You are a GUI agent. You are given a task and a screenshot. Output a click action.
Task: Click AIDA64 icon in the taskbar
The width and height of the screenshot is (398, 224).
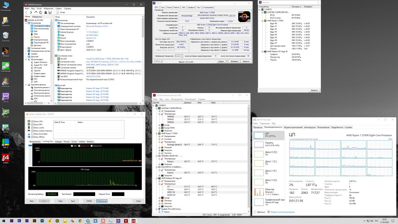(133, 221)
